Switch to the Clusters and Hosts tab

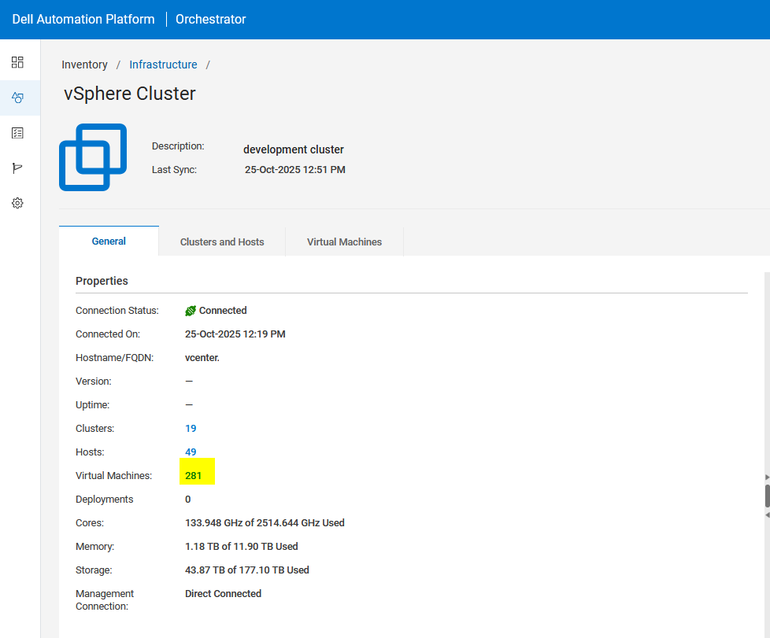click(x=221, y=242)
